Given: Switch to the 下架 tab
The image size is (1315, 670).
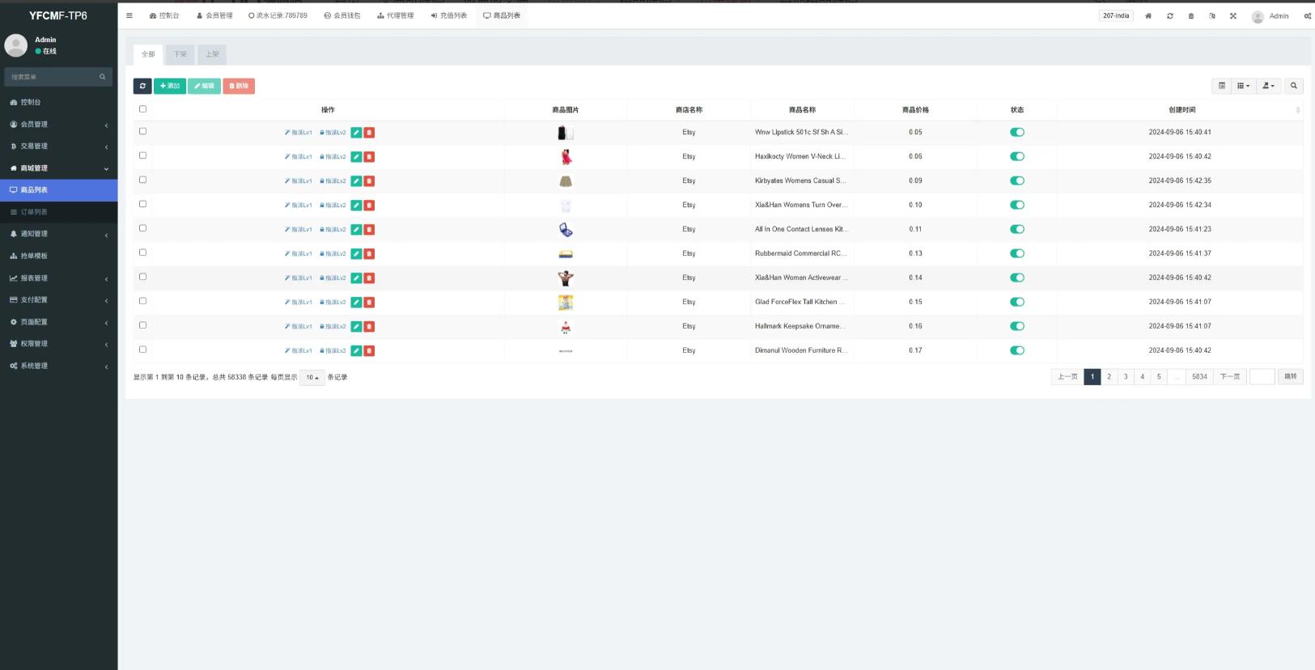Looking at the screenshot, I should pos(180,54).
